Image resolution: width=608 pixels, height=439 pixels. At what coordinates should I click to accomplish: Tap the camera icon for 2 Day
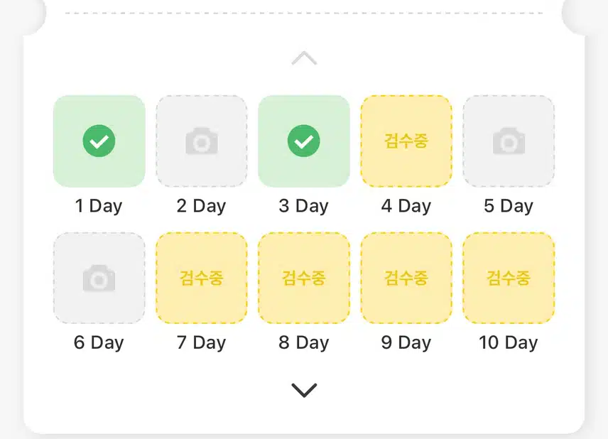tap(202, 141)
